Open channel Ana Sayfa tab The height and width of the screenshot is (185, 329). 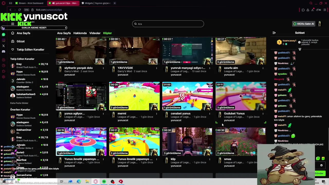[64, 33]
